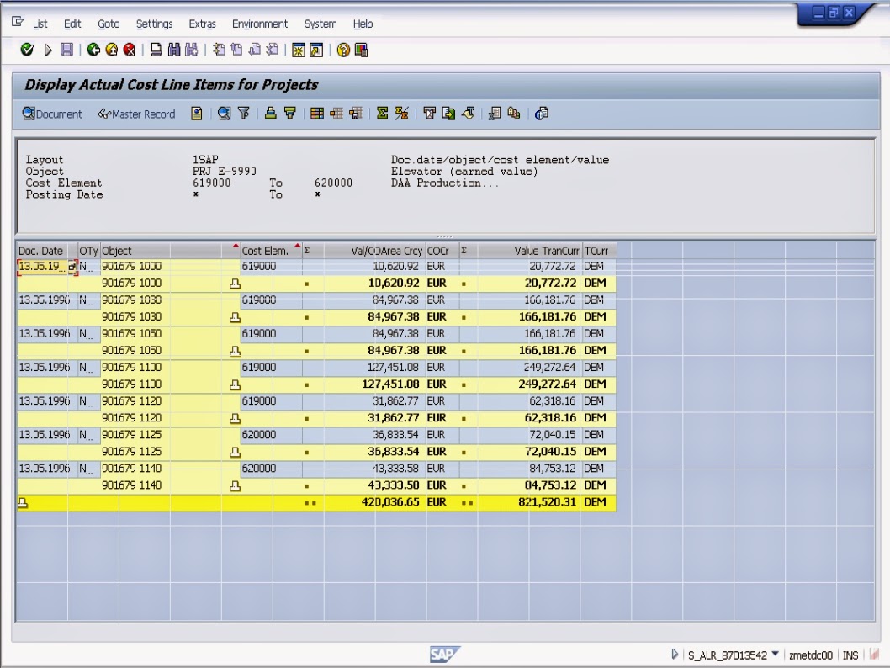Collapse the grand total row expander

coord(22,502)
